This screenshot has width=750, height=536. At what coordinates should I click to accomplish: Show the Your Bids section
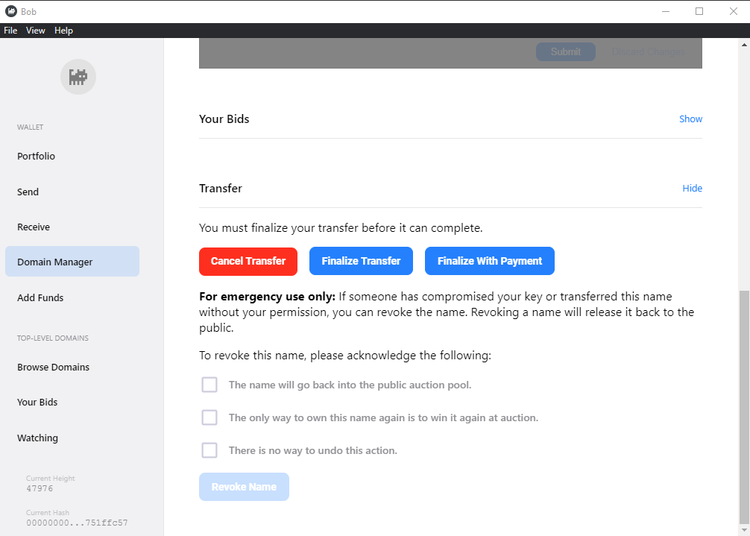tap(690, 119)
